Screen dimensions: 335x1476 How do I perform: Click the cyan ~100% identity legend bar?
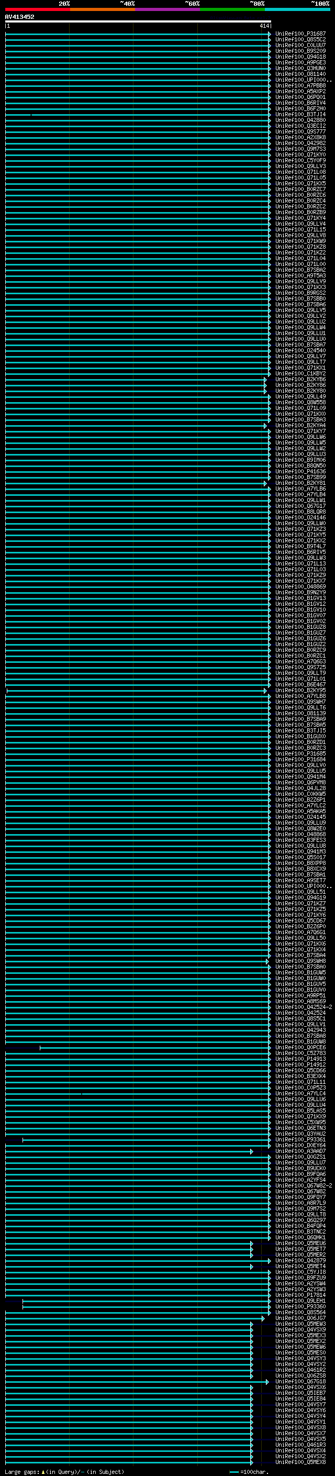297,9
